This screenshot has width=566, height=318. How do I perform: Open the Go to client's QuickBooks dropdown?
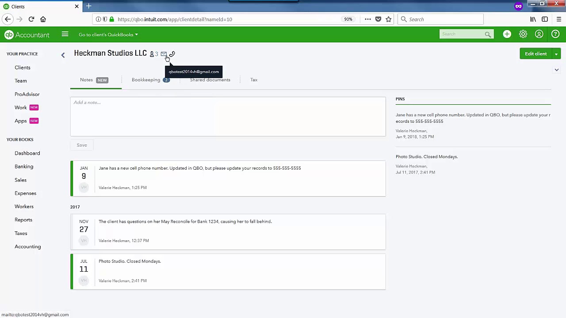(108, 34)
